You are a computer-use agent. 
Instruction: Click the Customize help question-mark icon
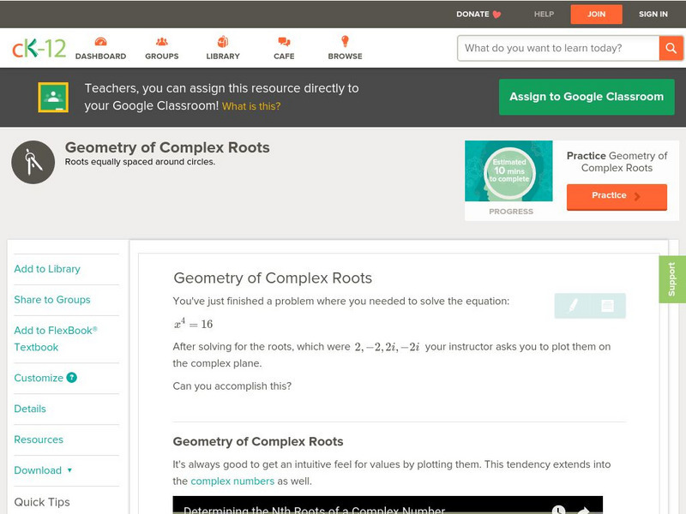(x=72, y=378)
